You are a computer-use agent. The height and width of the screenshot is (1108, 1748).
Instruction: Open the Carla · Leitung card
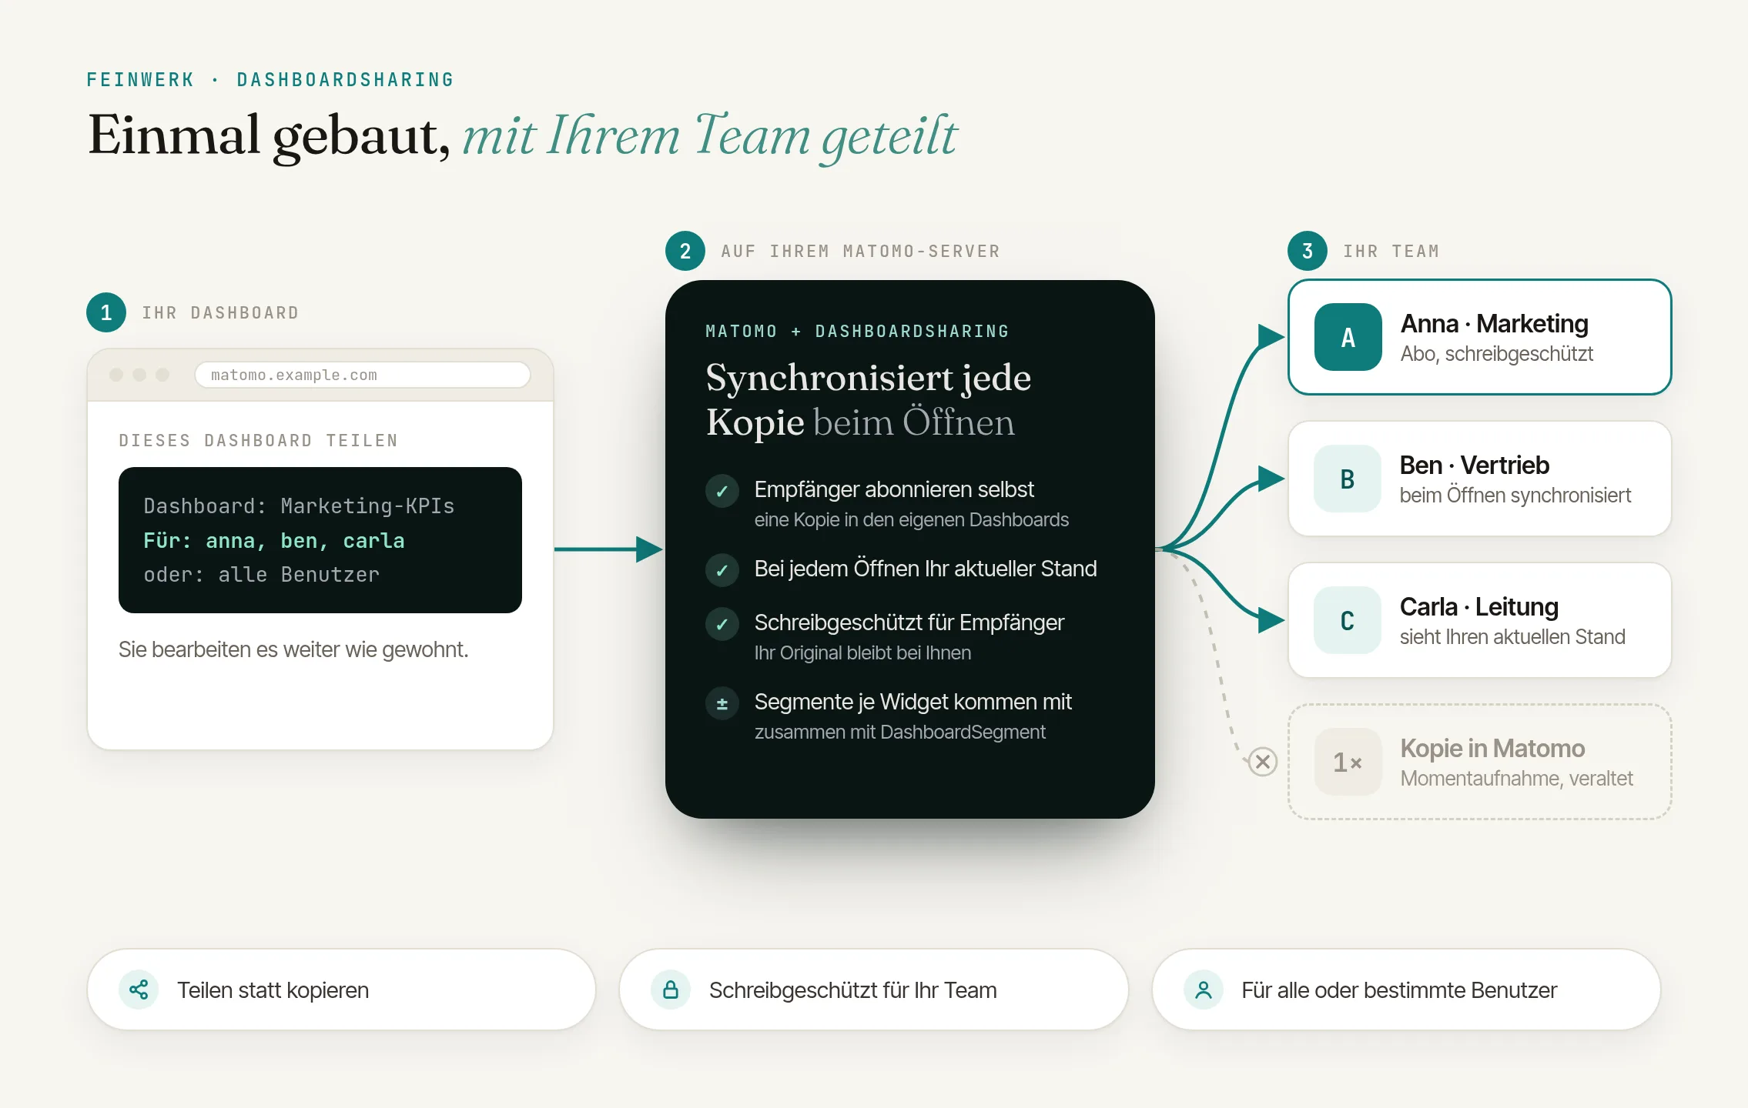[x=1479, y=620]
